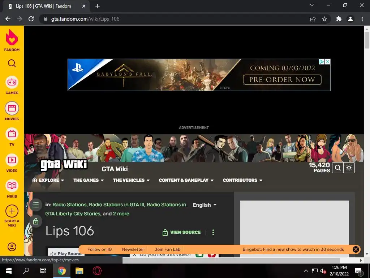Show hidden system tray icons
Viewport: 370px width, 278px height.
(x=306, y=271)
